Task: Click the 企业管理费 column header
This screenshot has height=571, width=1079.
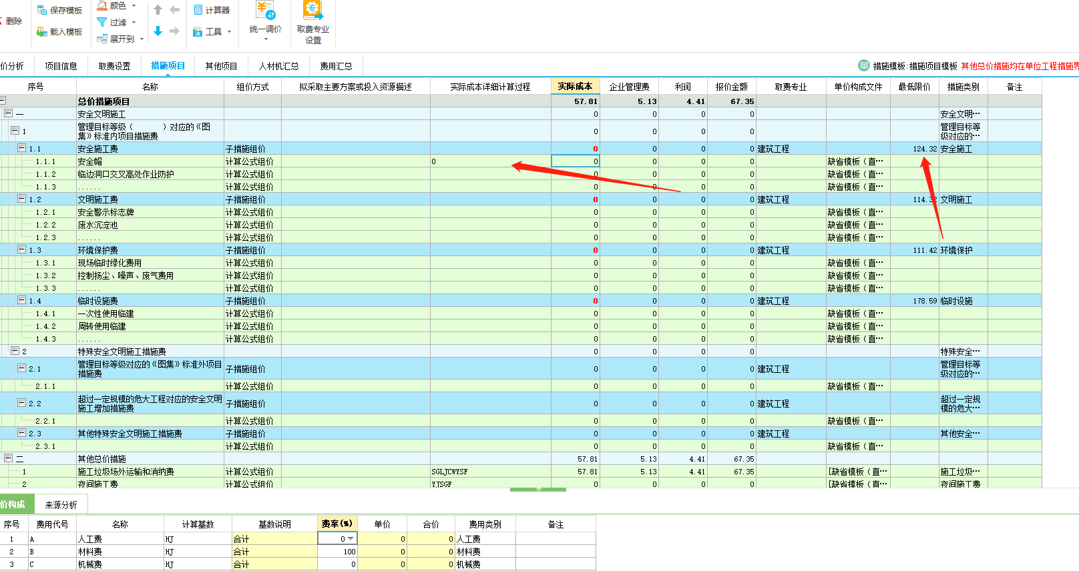Action: (x=629, y=87)
